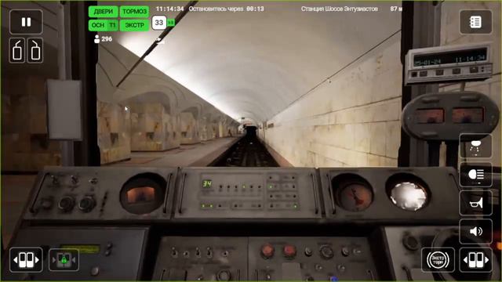
Task: Pause the game with the pause button
Action: coord(26,22)
